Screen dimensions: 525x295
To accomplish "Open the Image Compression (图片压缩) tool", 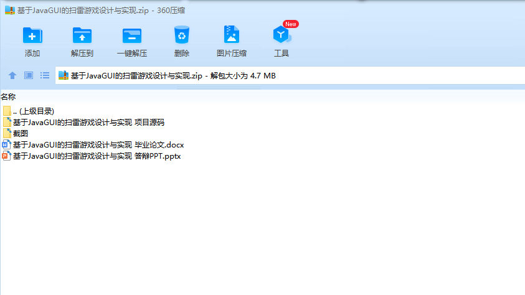I will click(x=232, y=34).
